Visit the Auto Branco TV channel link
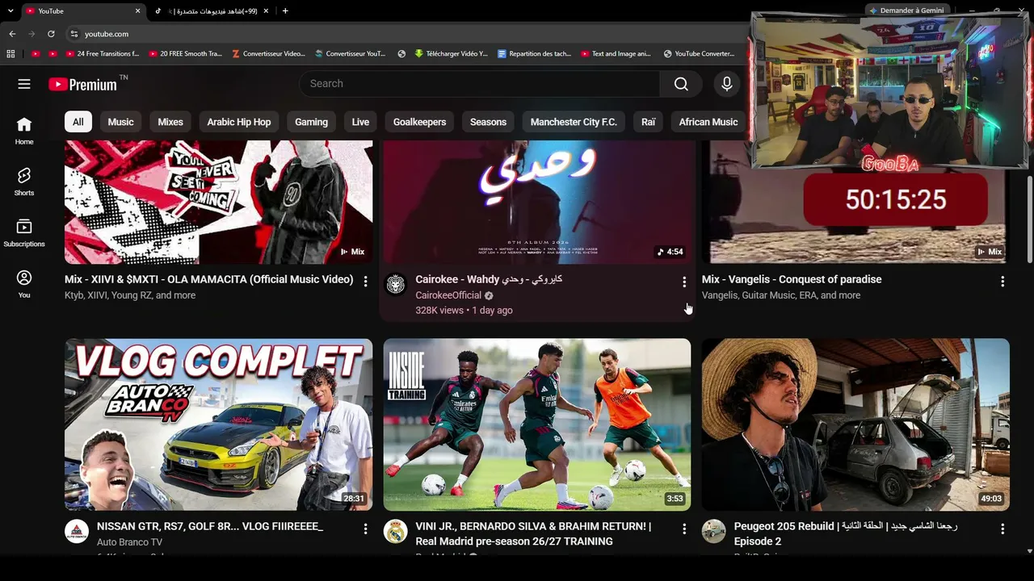 click(129, 542)
